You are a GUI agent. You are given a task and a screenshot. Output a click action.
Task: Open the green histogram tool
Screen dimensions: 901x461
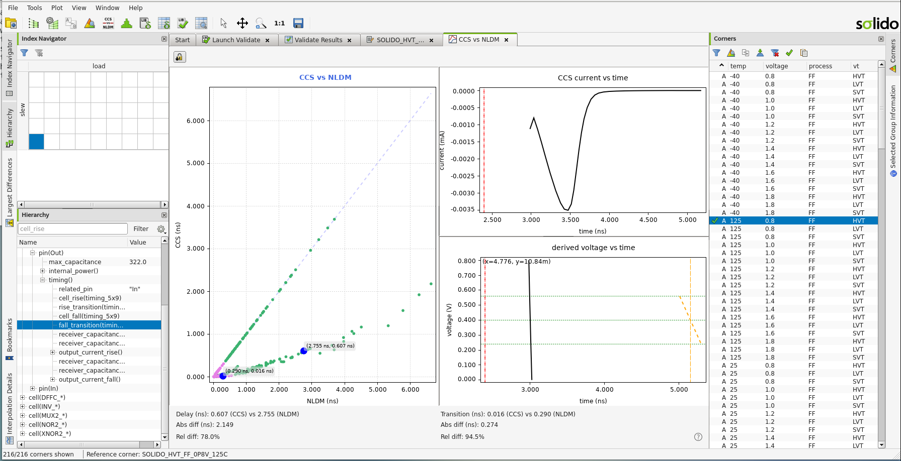(127, 23)
